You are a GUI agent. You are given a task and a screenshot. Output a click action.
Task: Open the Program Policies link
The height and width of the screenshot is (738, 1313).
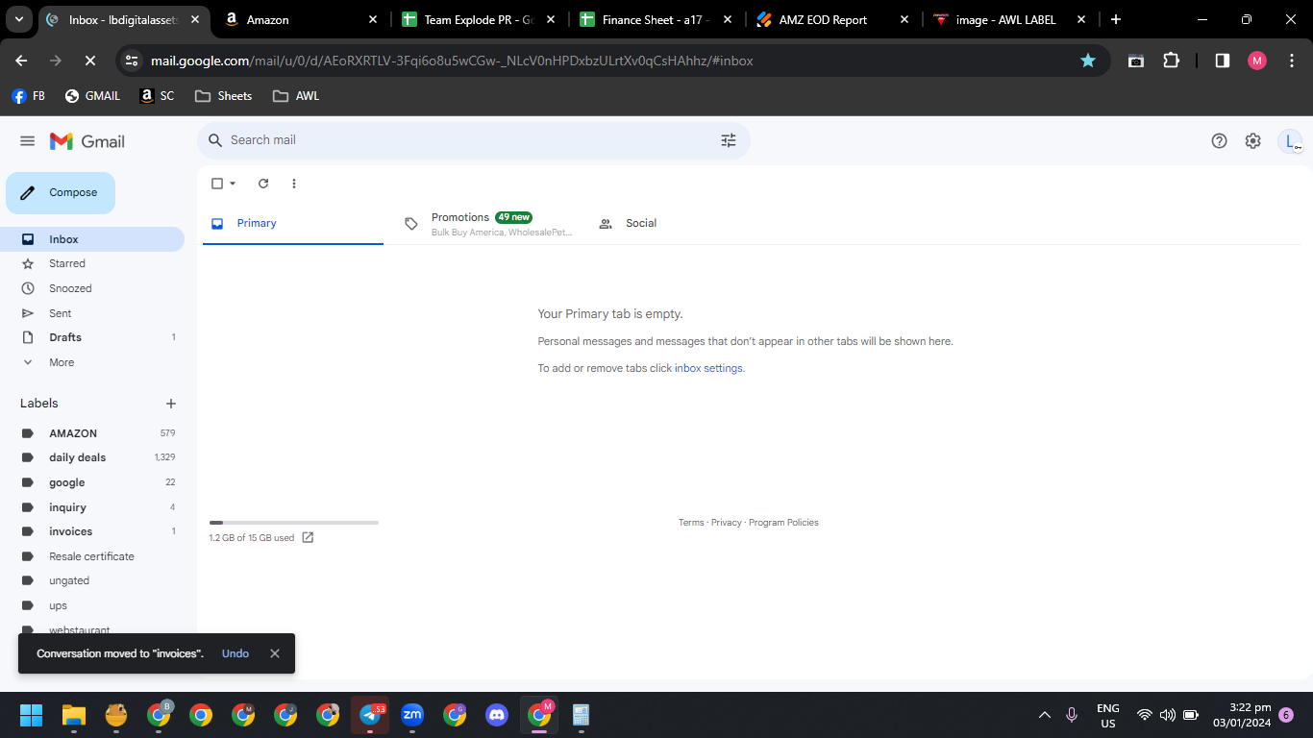(x=783, y=523)
